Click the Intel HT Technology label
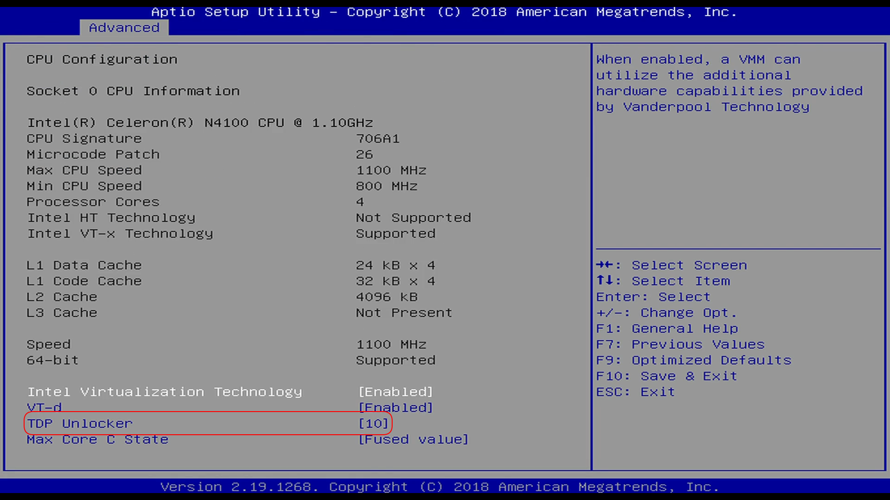Viewport: 890px width, 500px height. coord(111,218)
